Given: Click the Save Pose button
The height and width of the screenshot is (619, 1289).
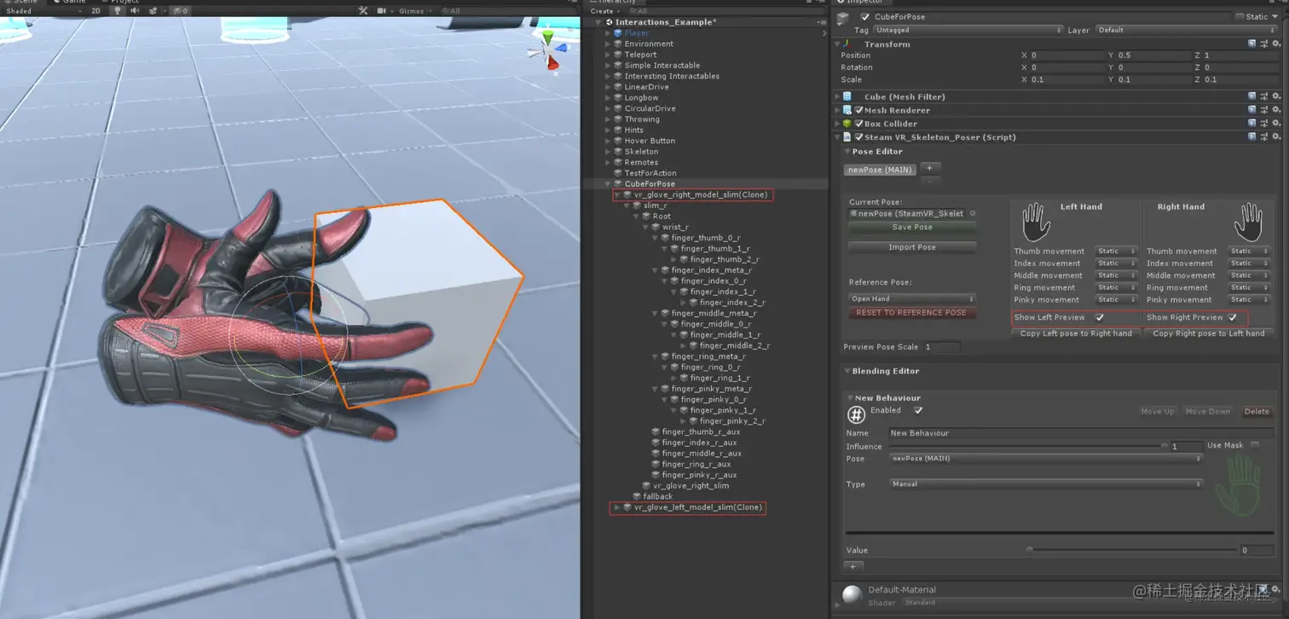Looking at the screenshot, I should [x=912, y=228].
